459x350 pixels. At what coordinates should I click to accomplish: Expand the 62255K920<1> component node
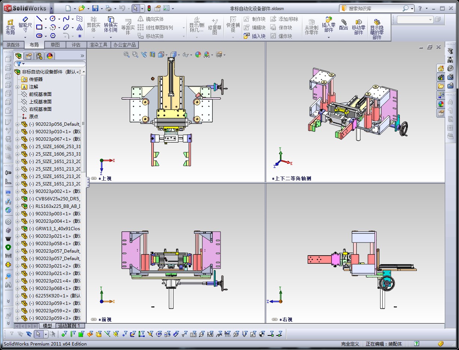(18, 296)
